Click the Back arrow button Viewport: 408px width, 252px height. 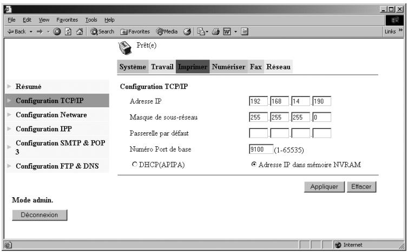[x=16, y=31]
